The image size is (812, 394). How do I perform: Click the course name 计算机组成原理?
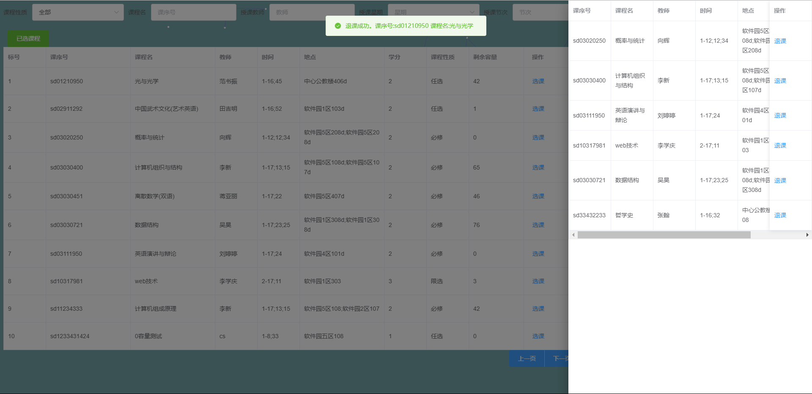point(155,309)
